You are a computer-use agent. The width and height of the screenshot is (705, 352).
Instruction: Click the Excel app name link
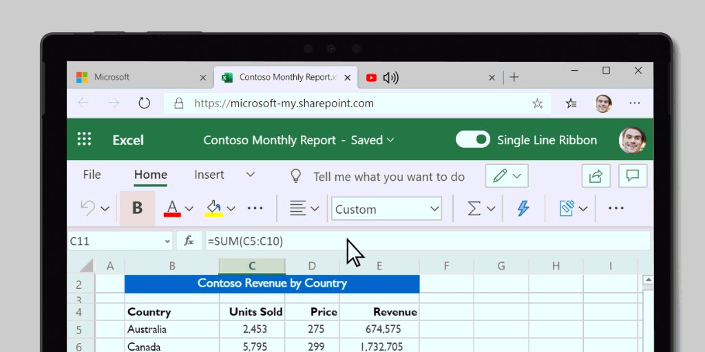click(128, 140)
